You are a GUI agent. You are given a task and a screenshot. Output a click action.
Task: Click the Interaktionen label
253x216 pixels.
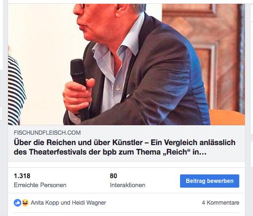pyautogui.click(x=127, y=185)
